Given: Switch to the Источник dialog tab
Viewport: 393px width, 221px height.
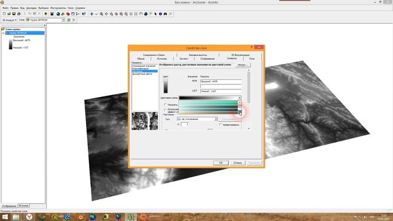Looking at the screenshot, I should pos(162,59).
